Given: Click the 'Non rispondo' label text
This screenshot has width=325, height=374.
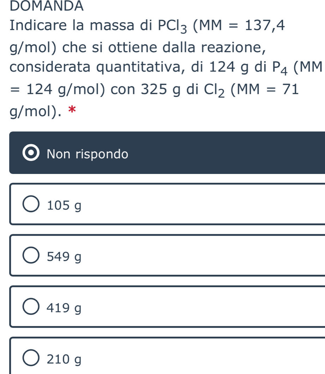Looking at the screenshot, I should (x=87, y=154).
